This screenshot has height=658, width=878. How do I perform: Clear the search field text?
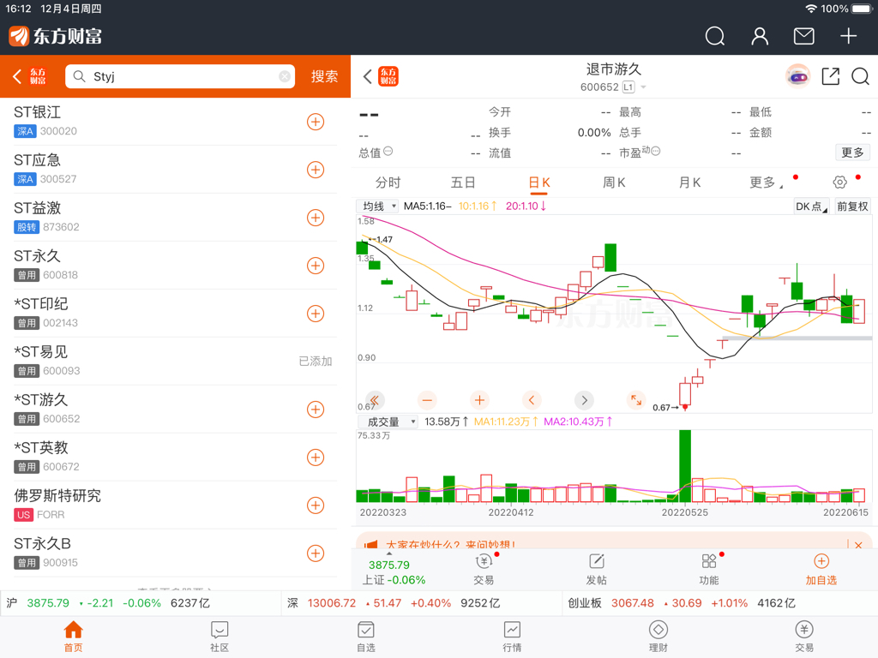coord(285,76)
